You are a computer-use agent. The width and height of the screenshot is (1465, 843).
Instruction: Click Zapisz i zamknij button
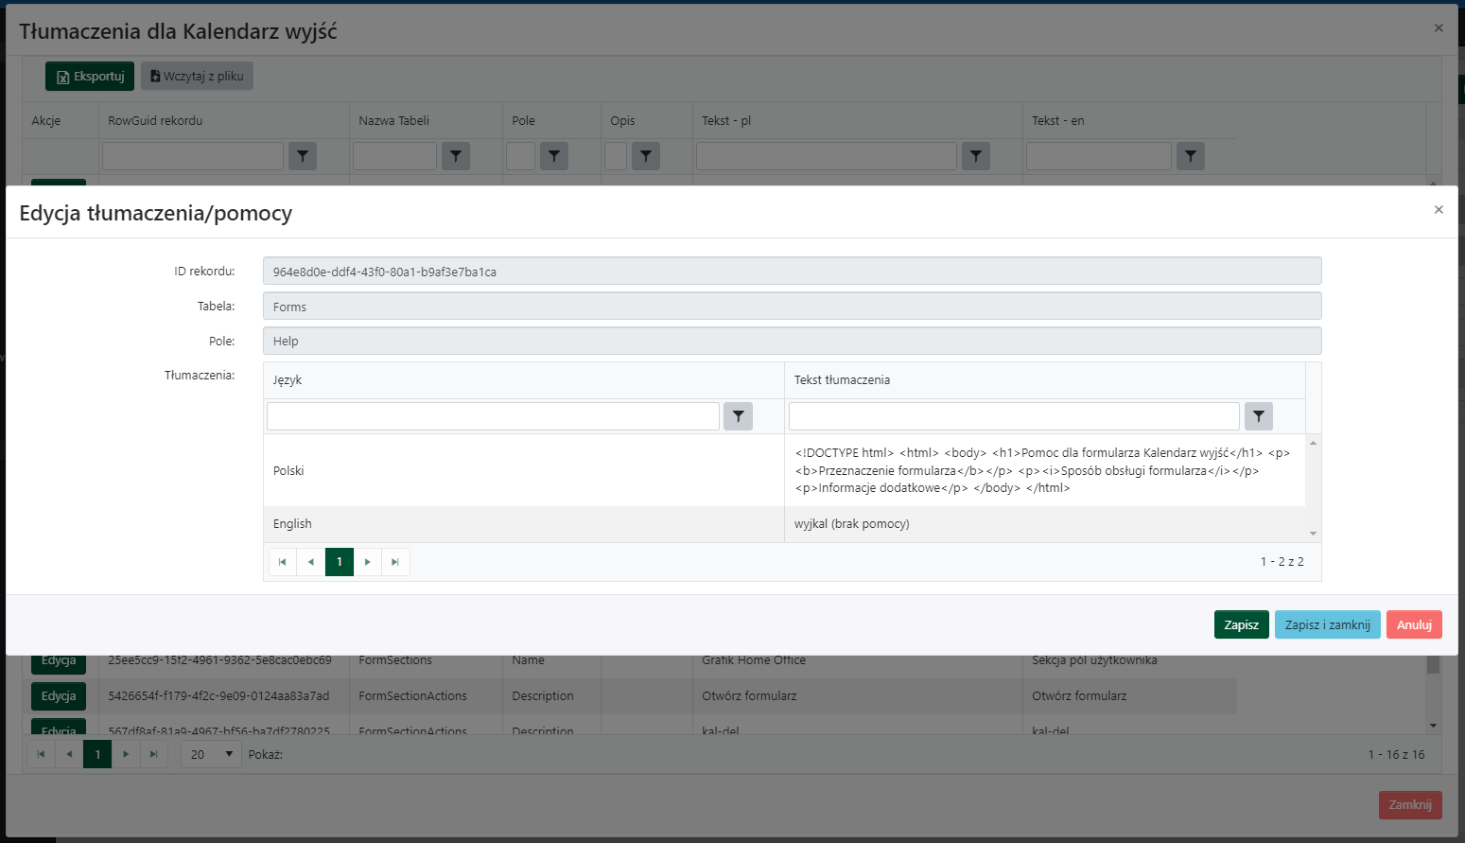pos(1327,624)
